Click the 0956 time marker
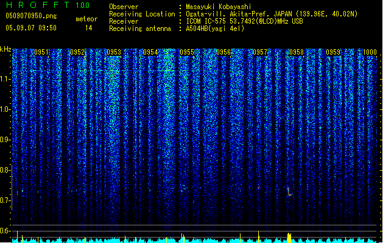Viewport: 383px width, 243px height. [x=223, y=52]
